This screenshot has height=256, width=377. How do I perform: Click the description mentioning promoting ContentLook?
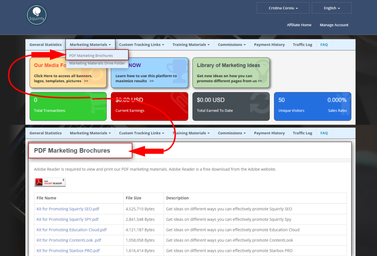(x=230, y=240)
